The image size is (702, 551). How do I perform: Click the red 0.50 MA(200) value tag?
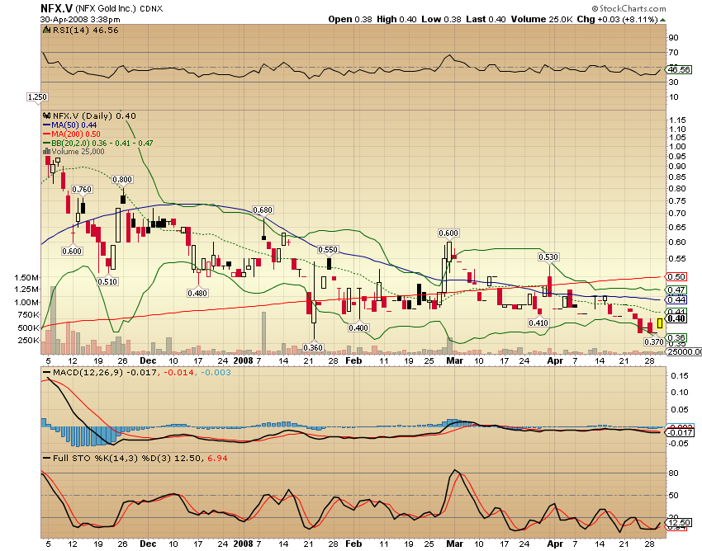point(676,277)
